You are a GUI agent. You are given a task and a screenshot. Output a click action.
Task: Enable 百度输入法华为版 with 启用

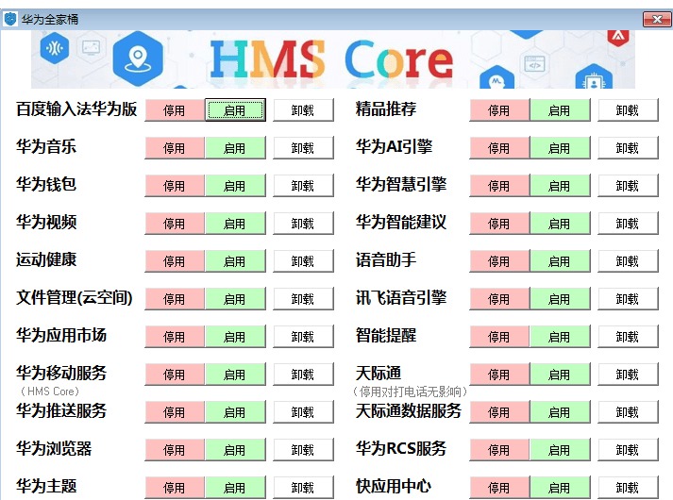click(235, 110)
